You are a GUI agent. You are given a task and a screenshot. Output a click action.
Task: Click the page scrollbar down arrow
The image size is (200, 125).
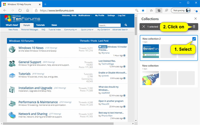click(x=136, y=120)
